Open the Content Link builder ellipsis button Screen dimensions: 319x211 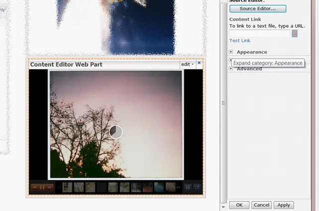pyautogui.click(x=295, y=33)
